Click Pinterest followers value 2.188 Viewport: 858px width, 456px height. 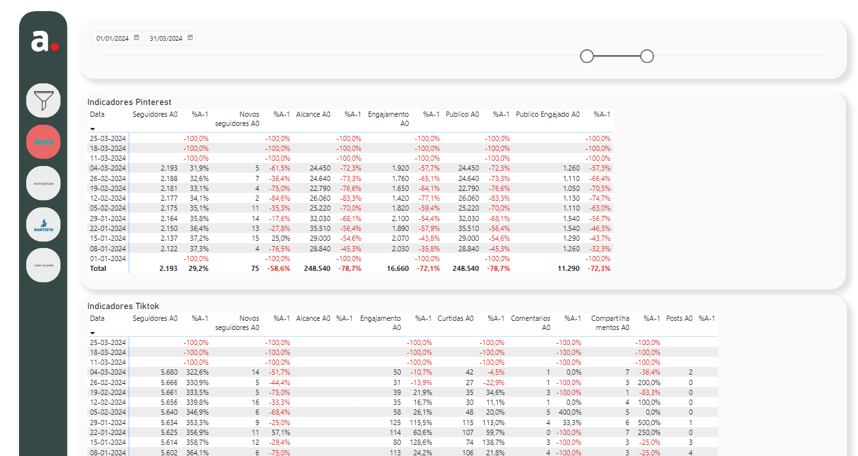pos(169,178)
